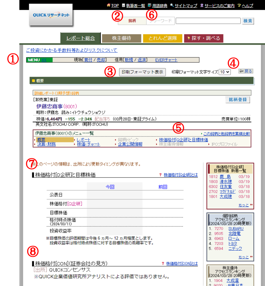The image size is (265, 286).
Task: Open 大成温 in 株主優待 ranking
Action: 233,280
